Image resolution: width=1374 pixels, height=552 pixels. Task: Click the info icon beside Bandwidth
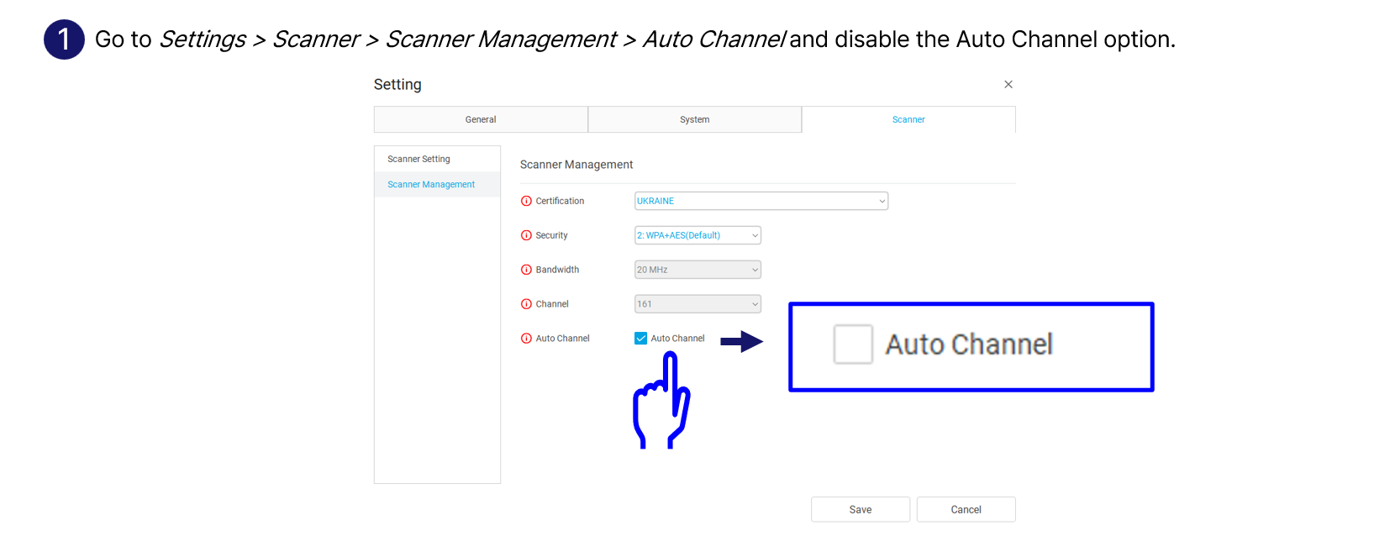pyautogui.click(x=526, y=270)
